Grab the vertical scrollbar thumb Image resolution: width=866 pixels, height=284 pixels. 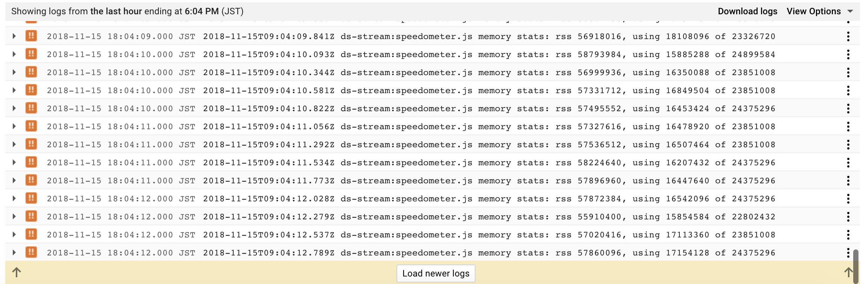(x=856, y=267)
